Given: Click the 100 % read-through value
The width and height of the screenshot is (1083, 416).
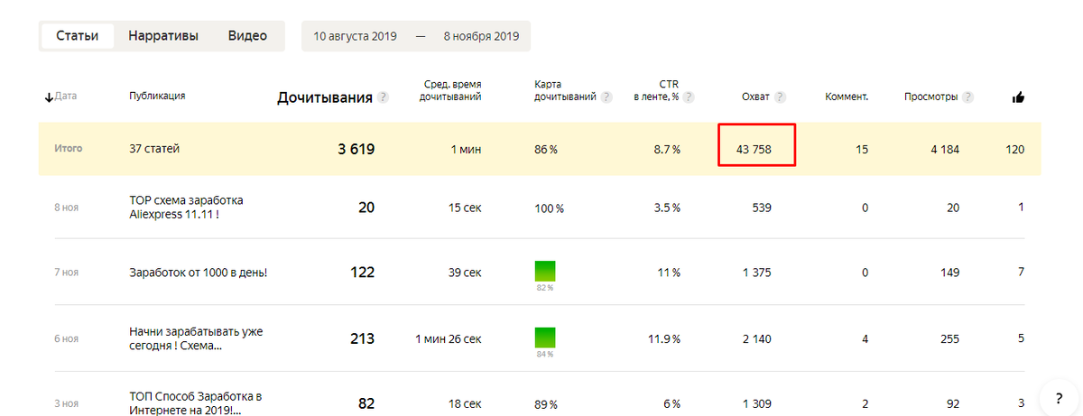Looking at the screenshot, I should click(549, 208).
